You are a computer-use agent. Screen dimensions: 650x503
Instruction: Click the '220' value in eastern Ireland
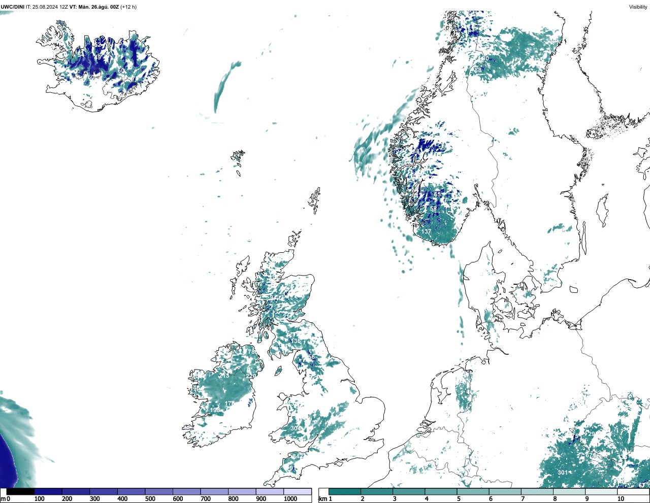pos(251,376)
